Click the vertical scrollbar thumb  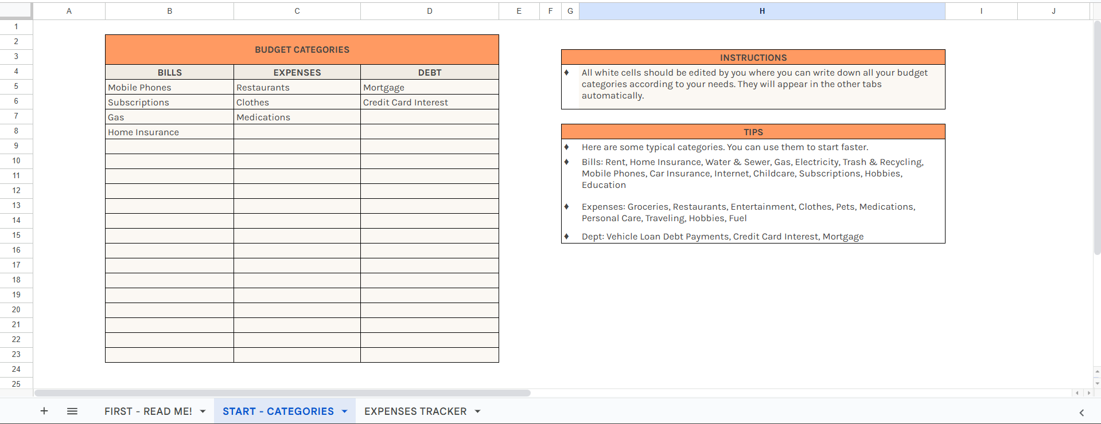pyautogui.click(x=1097, y=138)
